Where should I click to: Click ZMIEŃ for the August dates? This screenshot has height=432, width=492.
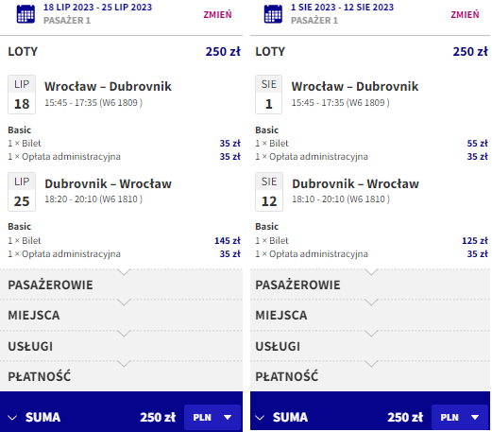[465, 15]
